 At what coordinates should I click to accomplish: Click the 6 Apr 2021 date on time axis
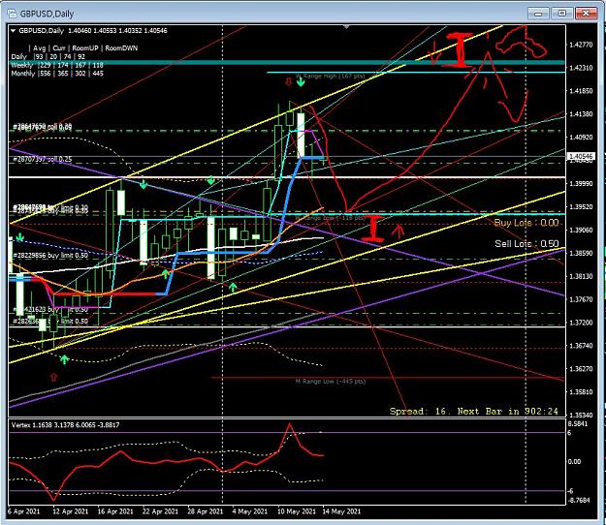point(23,511)
